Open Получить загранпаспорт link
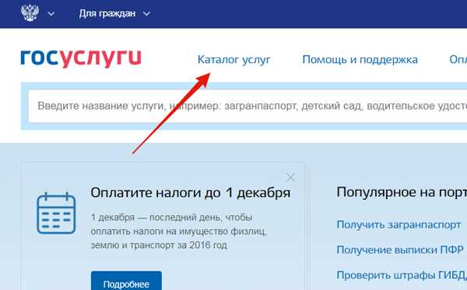This screenshot has height=290, width=467. coord(399,225)
